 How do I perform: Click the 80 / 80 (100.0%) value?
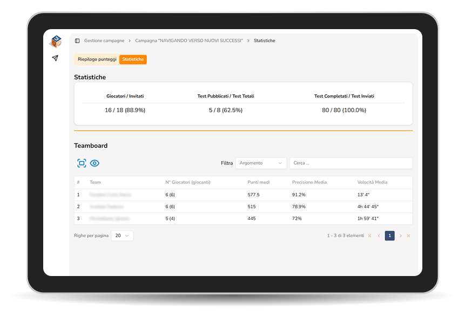click(x=344, y=110)
